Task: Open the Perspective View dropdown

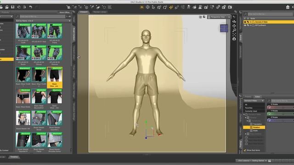Action: coord(219,17)
